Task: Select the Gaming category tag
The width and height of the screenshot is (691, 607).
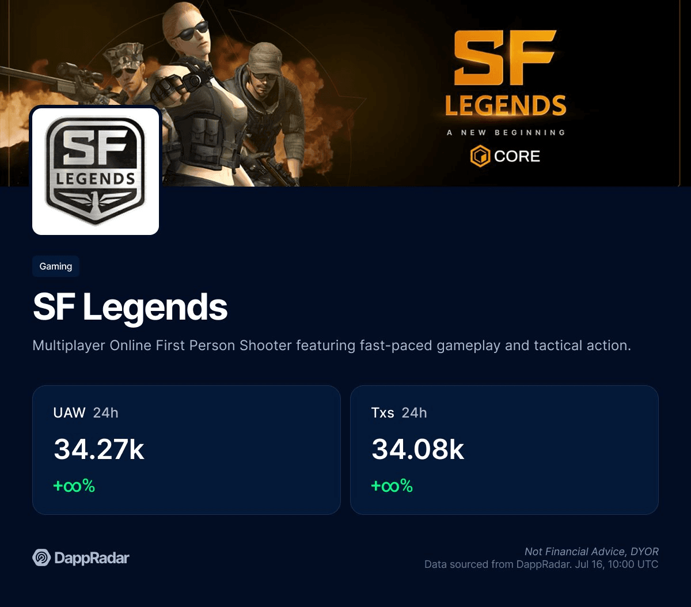Action: (56, 266)
